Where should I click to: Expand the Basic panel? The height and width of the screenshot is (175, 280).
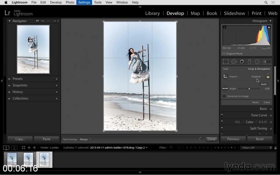pos(271,109)
